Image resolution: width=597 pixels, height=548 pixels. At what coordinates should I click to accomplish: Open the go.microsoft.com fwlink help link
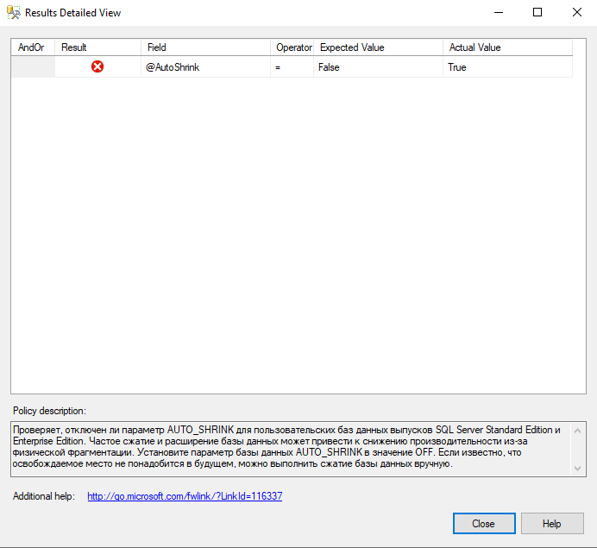tap(185, 496)
